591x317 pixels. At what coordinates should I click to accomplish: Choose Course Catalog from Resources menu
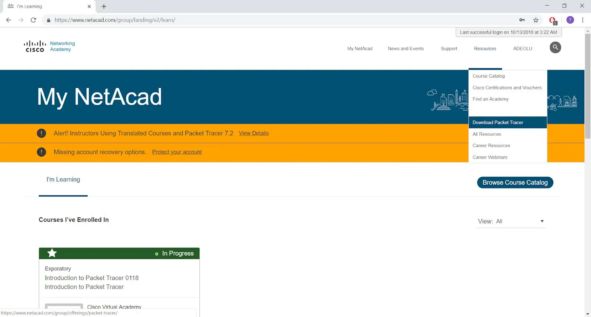coord(488,76)
